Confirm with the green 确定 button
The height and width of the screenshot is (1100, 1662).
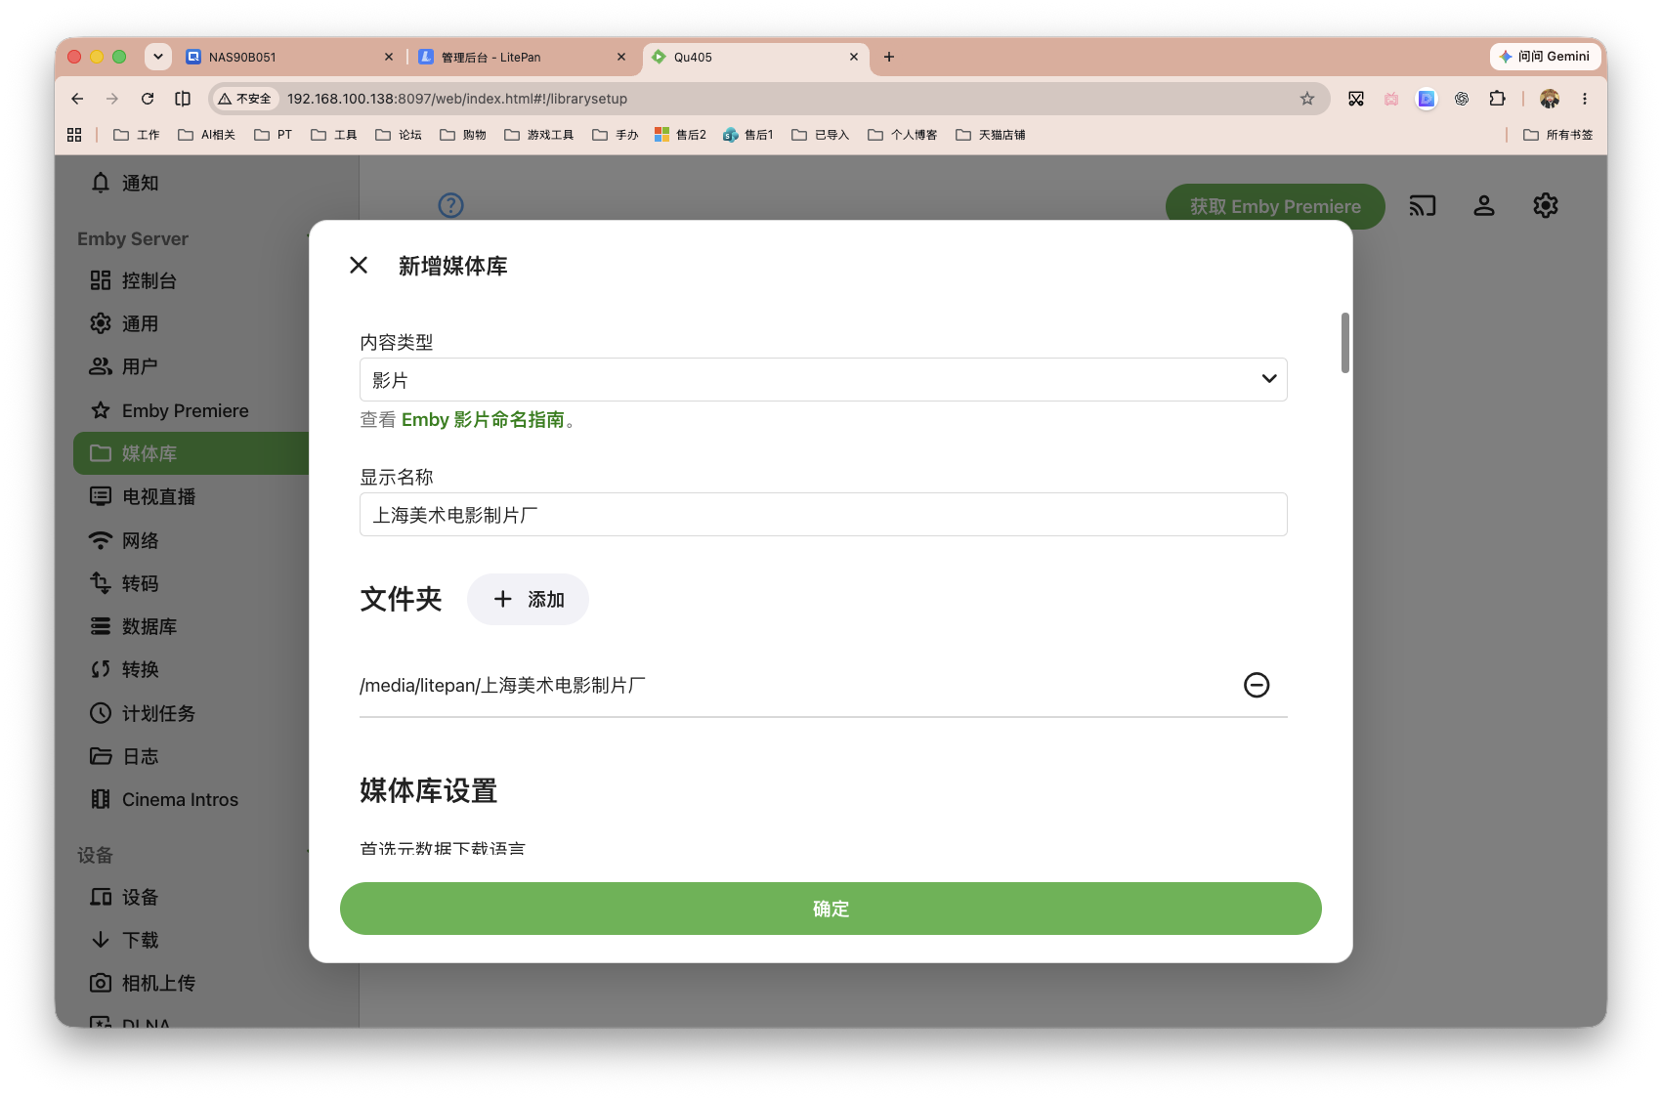point(831,909)
